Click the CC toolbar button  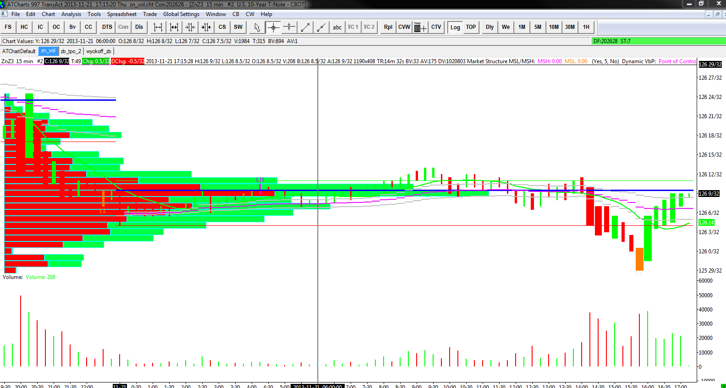pos(88,27)
